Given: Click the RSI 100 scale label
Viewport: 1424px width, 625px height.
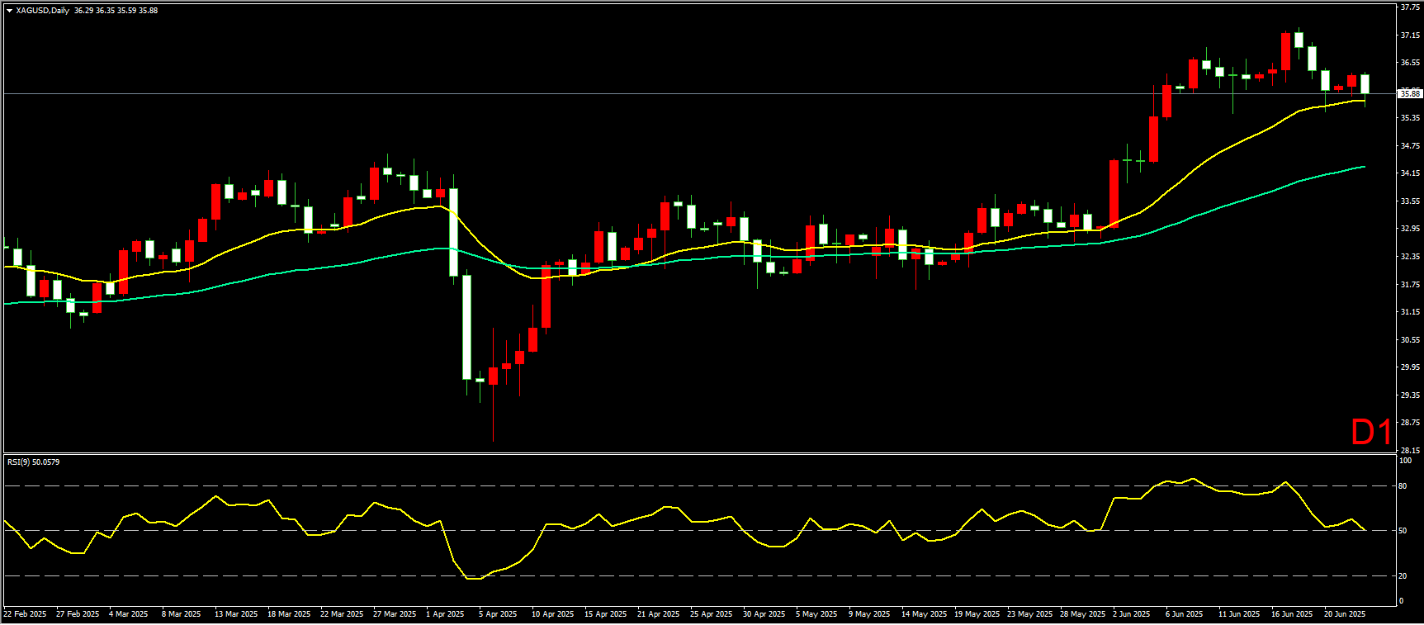Looking at the screenshot, I should (1405, 461).
